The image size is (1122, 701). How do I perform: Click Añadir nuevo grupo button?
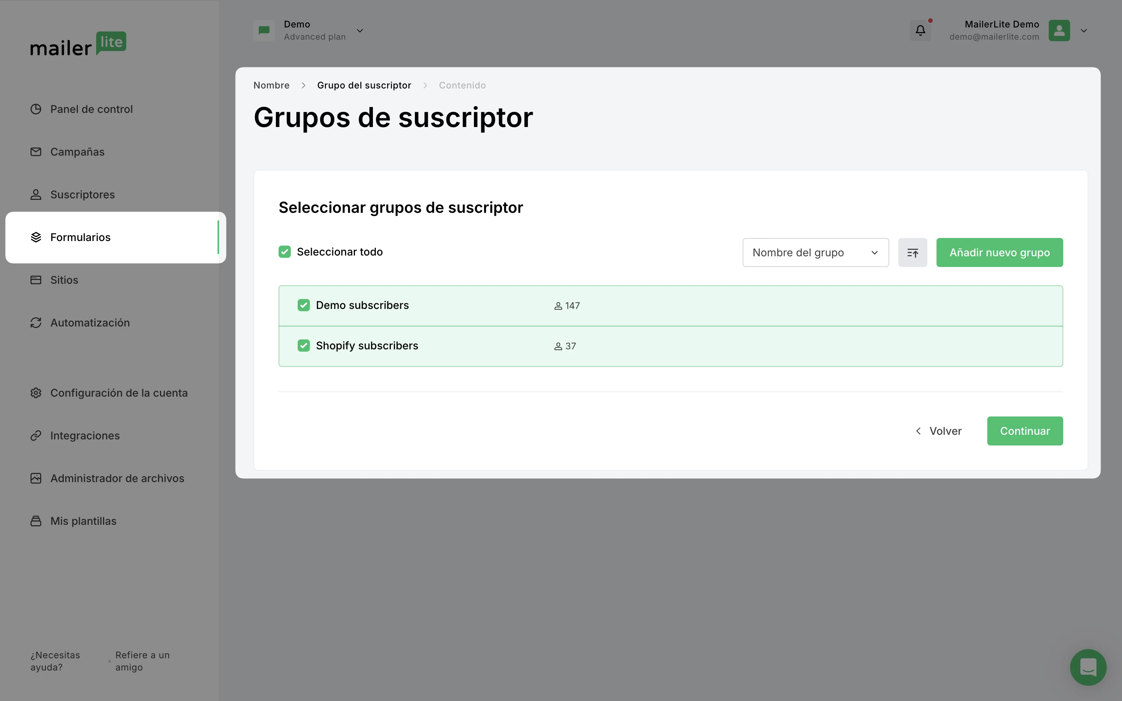tap(999, 253)
